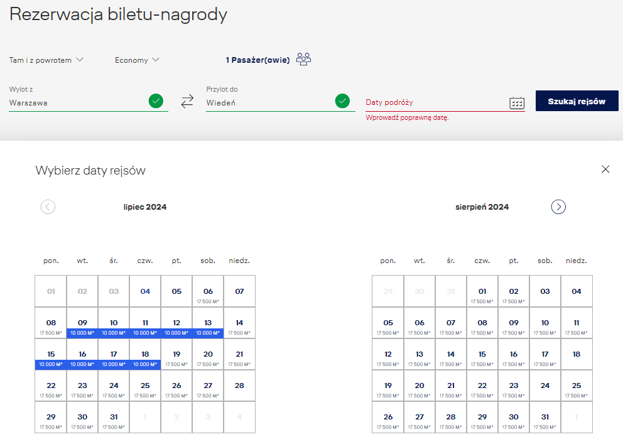
Task: Select July 25 in the calendar
Action: [x=145, y=386]
